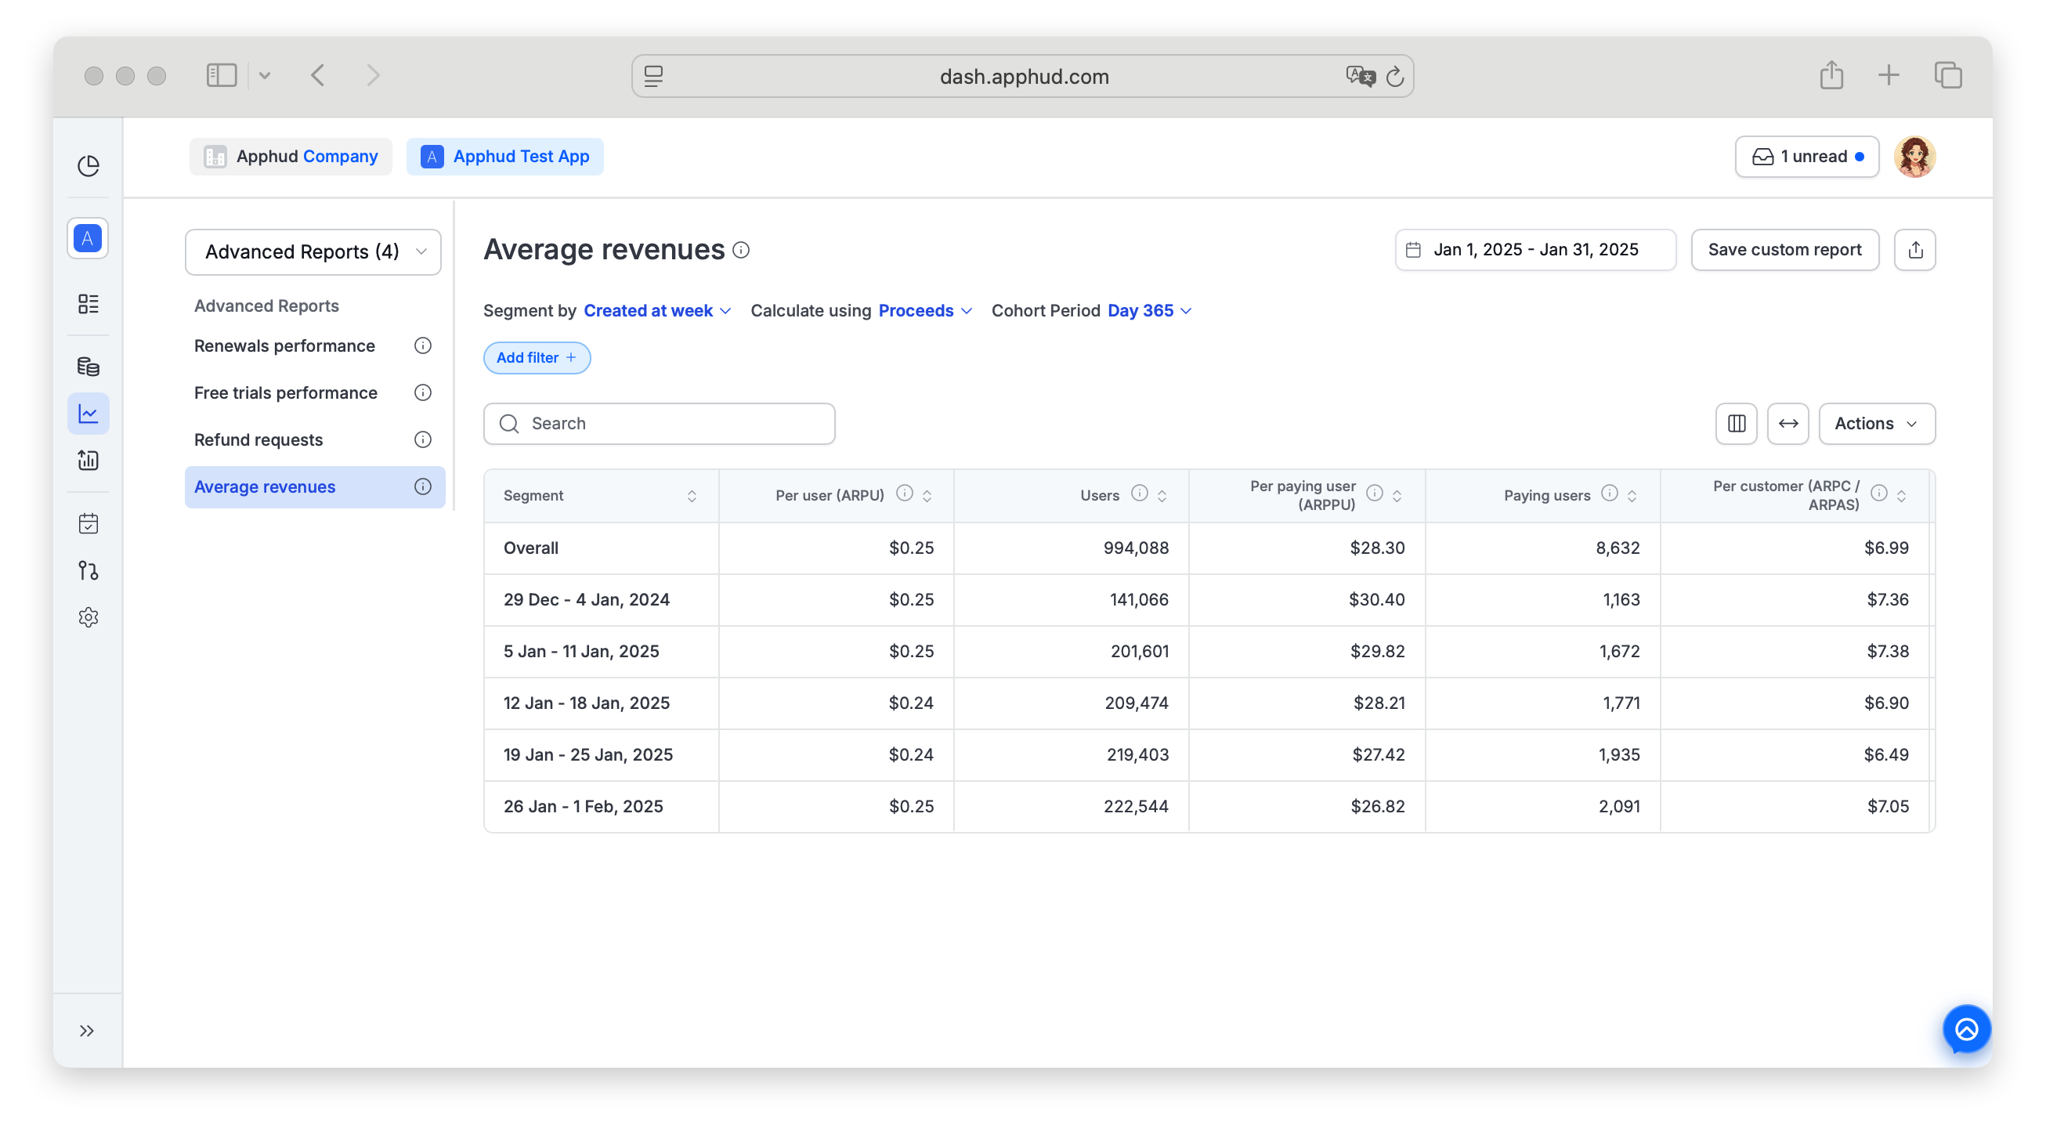This screenshot has width=2046, height=1139.
Task: Open the integrations branch icon in sidebar
Action: (x=89, y=570)
